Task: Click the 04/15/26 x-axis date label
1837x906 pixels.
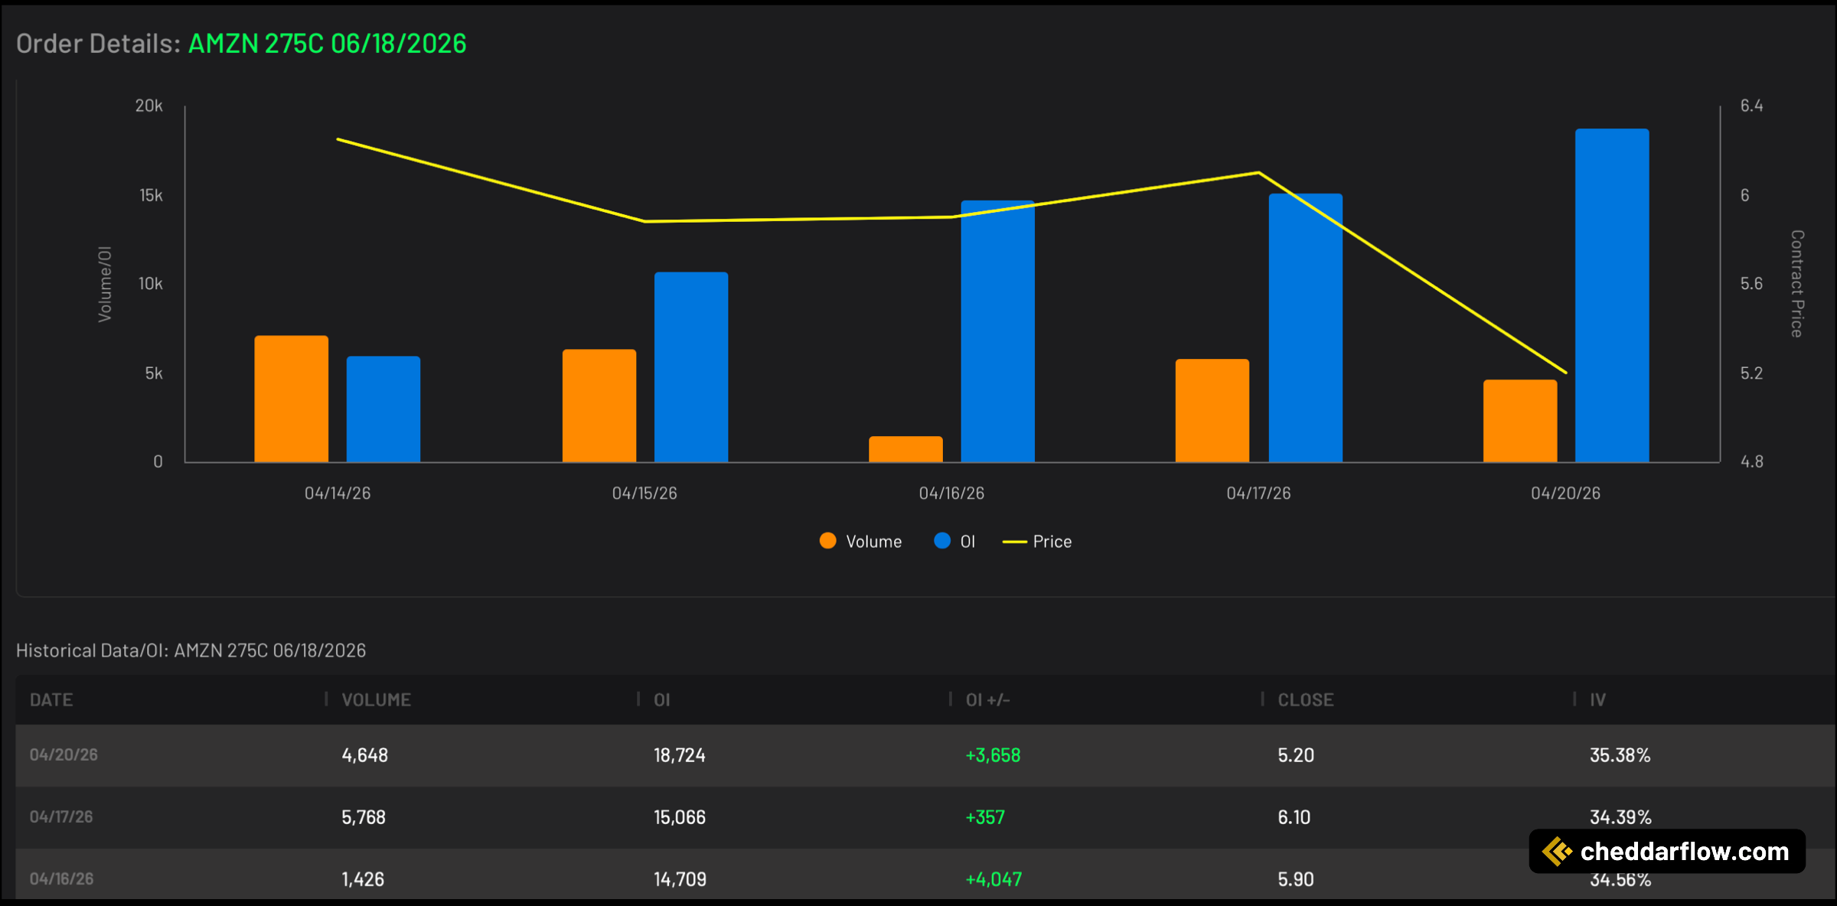Action: 644,494
